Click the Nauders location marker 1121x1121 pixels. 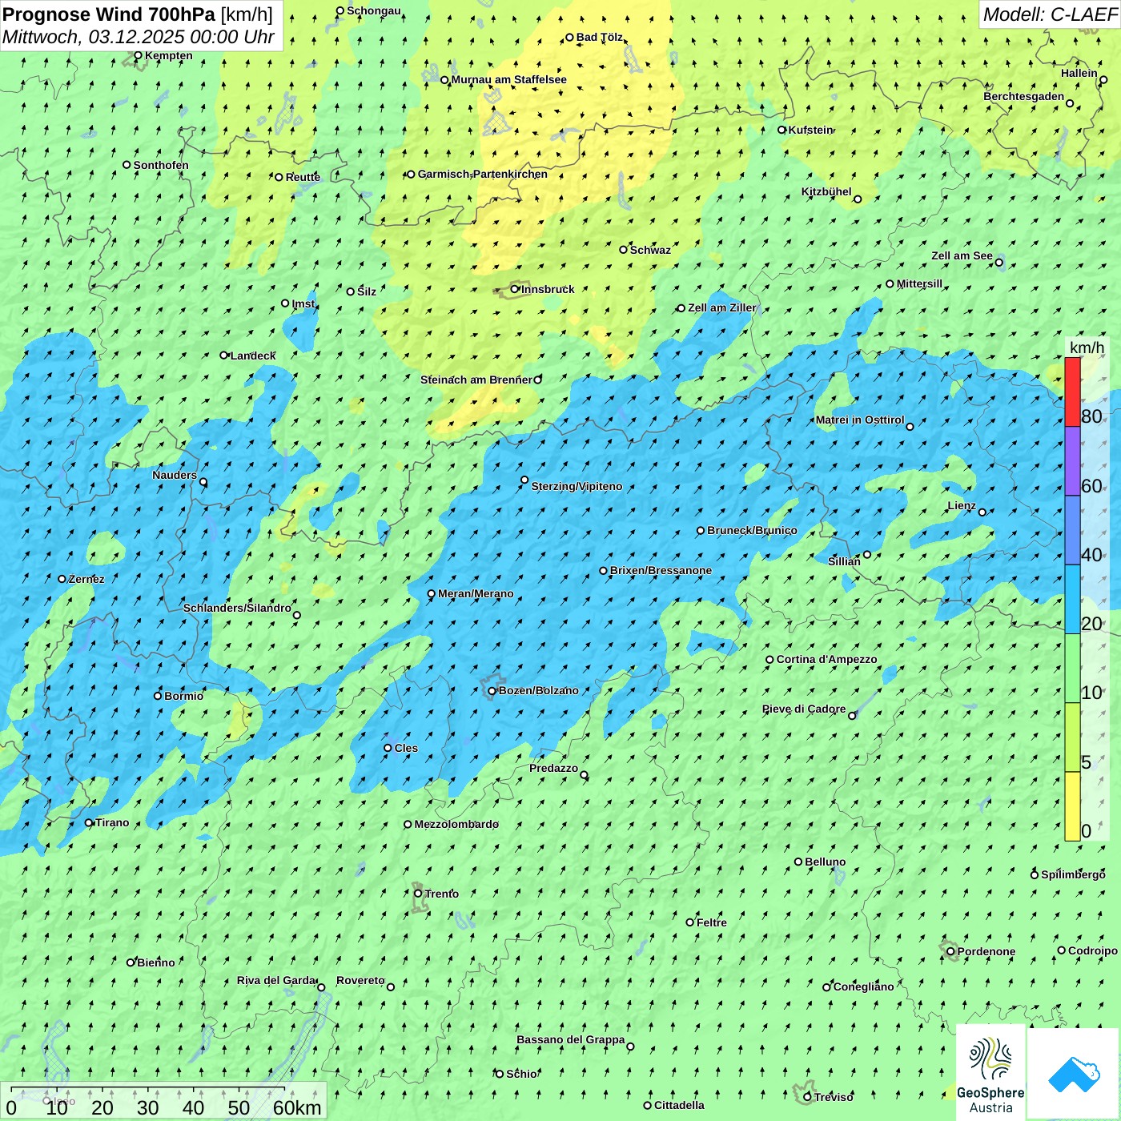coord(203,482)
